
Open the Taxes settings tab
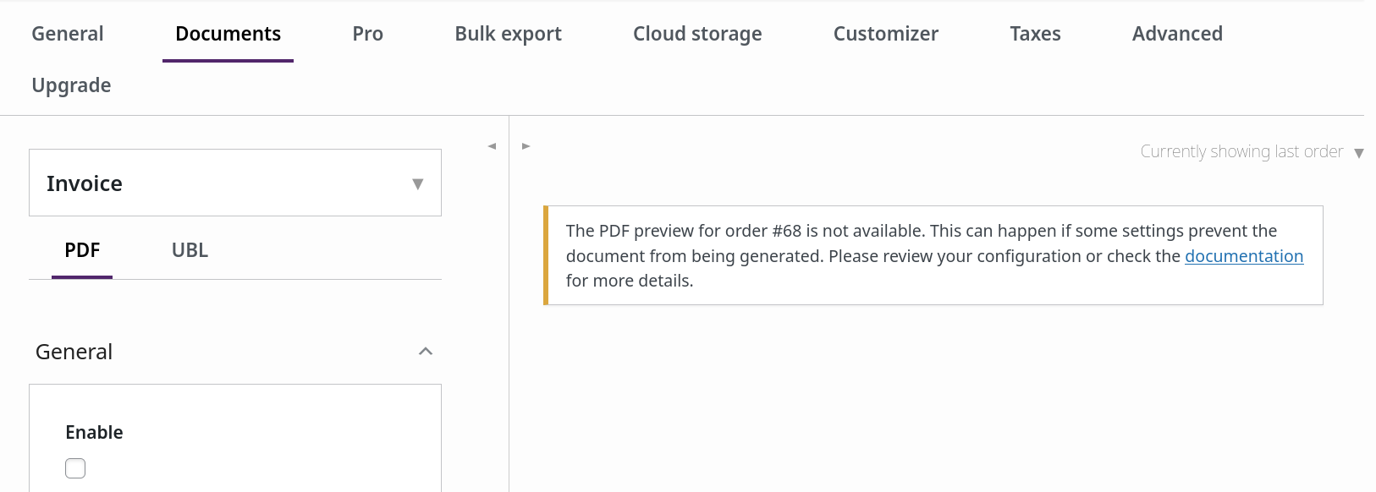click(x=1034, y=34)
